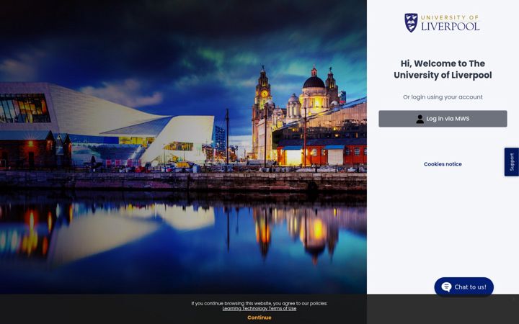Open the Support side tab
The image size is (519, 324).
point(511,162)
